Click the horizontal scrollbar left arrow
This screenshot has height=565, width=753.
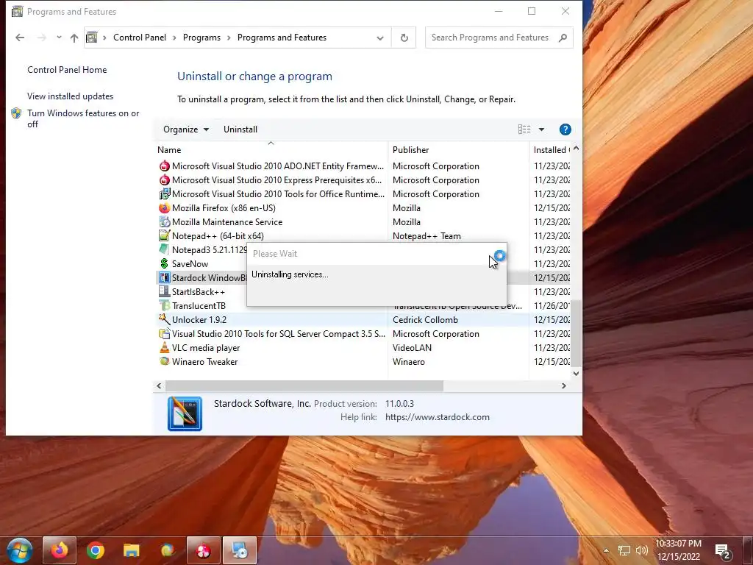tap(159, 385)
